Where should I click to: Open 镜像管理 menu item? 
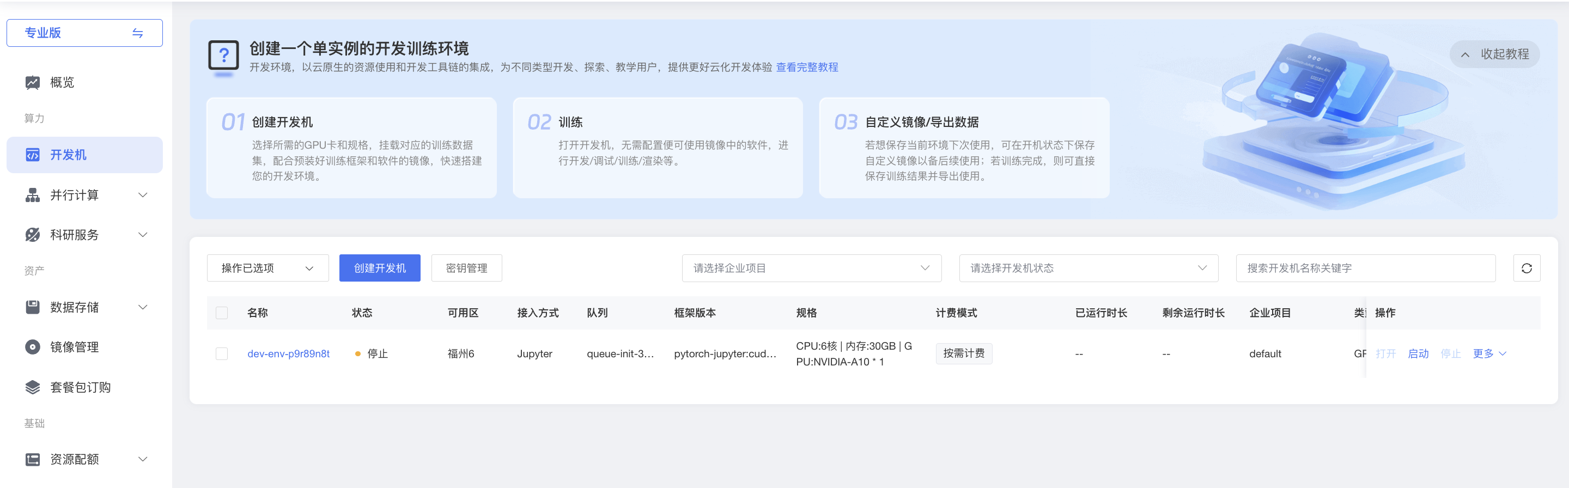(84, 346)
